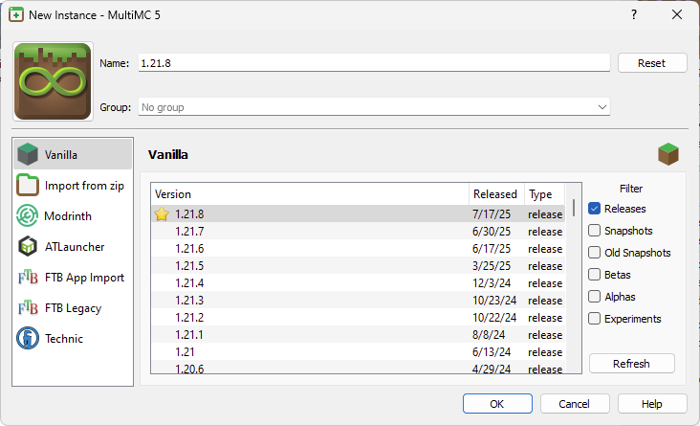Screen dimensions: 700x426
Task: Click the Reset button
Action: (x=652, y=63)
